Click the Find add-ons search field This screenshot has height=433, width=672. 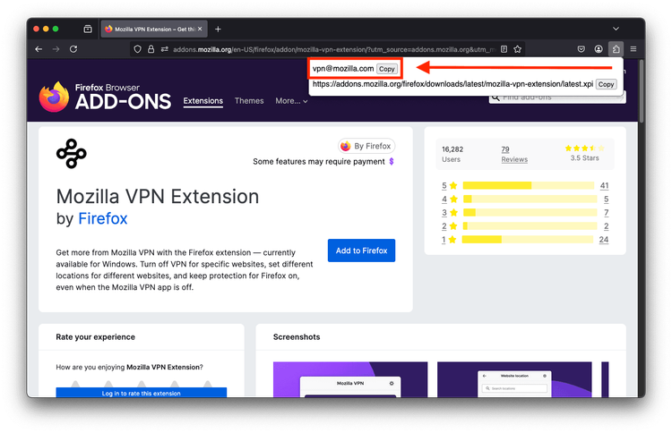[562, 97]
